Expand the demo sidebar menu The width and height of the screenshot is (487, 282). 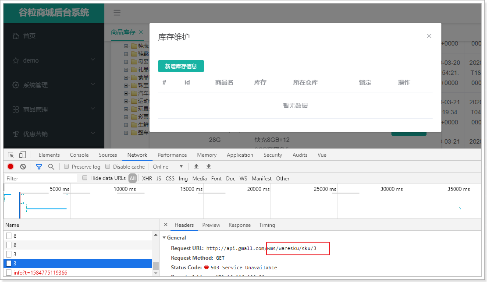click(93, 60)
